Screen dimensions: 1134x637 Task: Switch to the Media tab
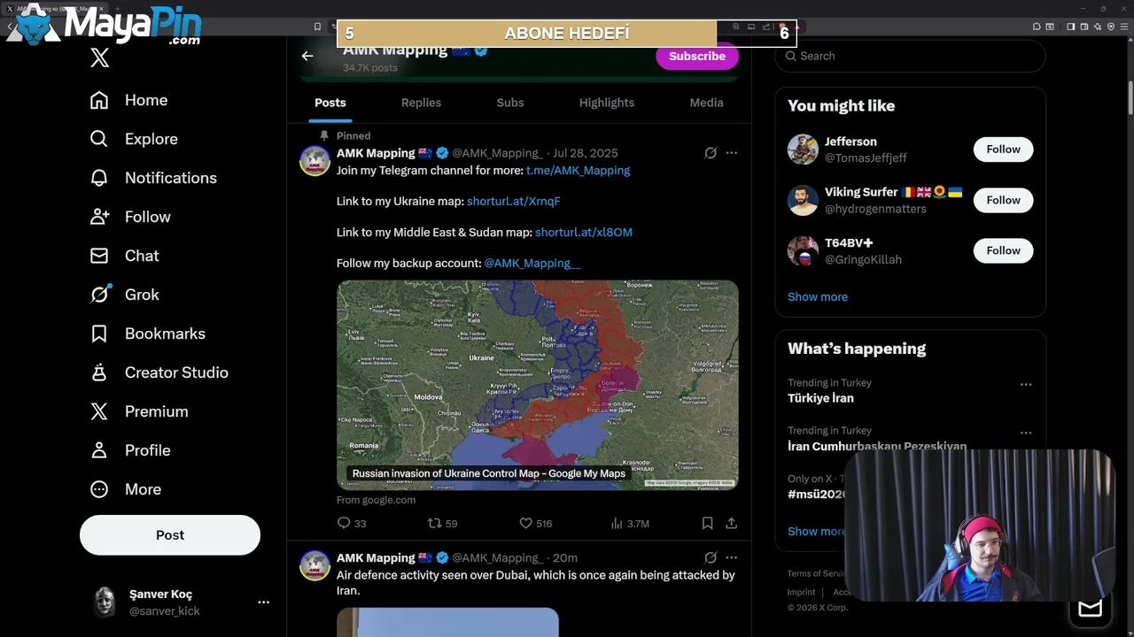[x=706, y=103]
